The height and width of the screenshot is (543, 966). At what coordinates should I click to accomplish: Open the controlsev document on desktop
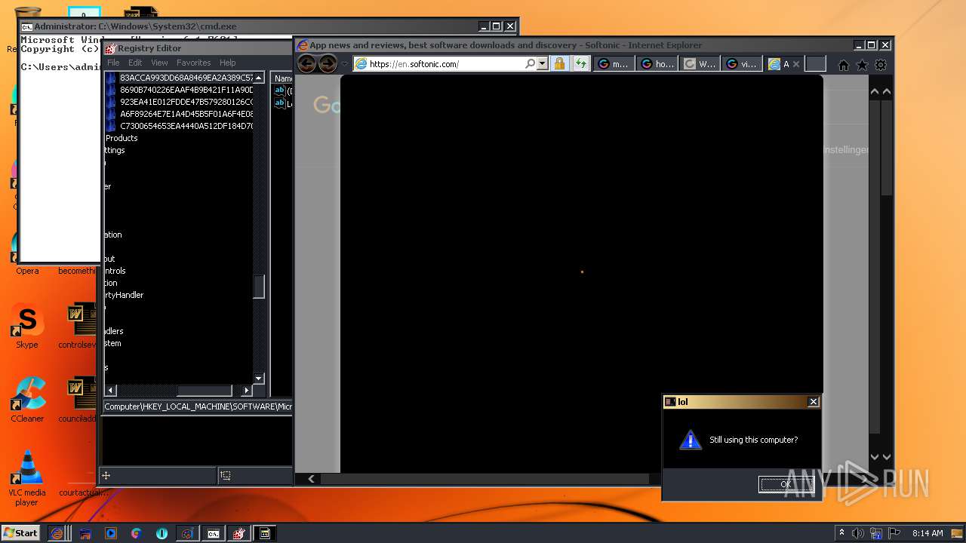(78, 327)
